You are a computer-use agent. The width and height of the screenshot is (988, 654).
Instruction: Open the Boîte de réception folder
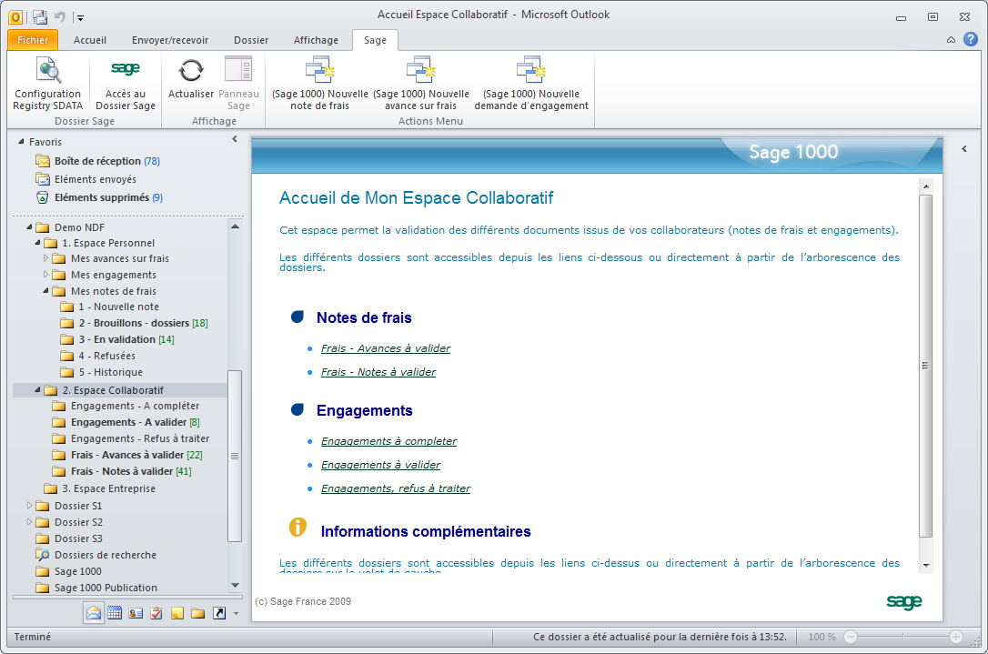[97, 161]
